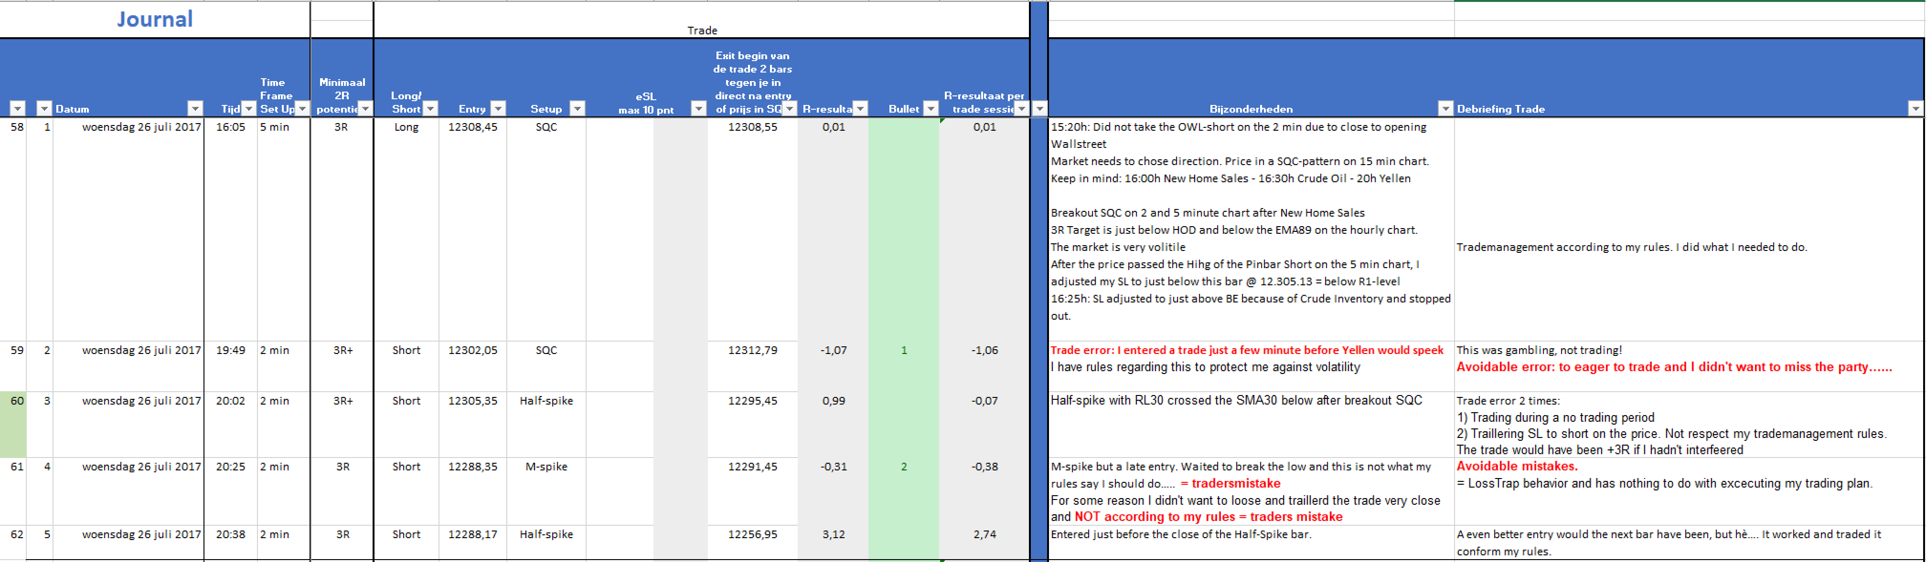Click the Journal title cell
Screen dimensions: 1926x562
(x=155, y=20)
